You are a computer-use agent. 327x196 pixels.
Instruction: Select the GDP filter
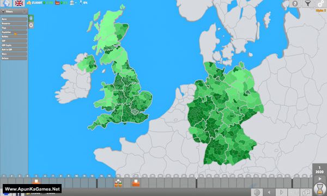pyautogui.click(x=14, y=41)
